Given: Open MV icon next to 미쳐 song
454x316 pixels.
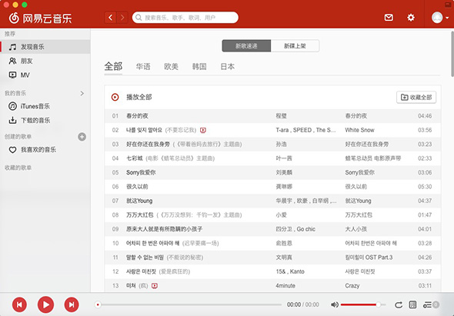Looking at the screenshot, I should click(x=155, y=286).
